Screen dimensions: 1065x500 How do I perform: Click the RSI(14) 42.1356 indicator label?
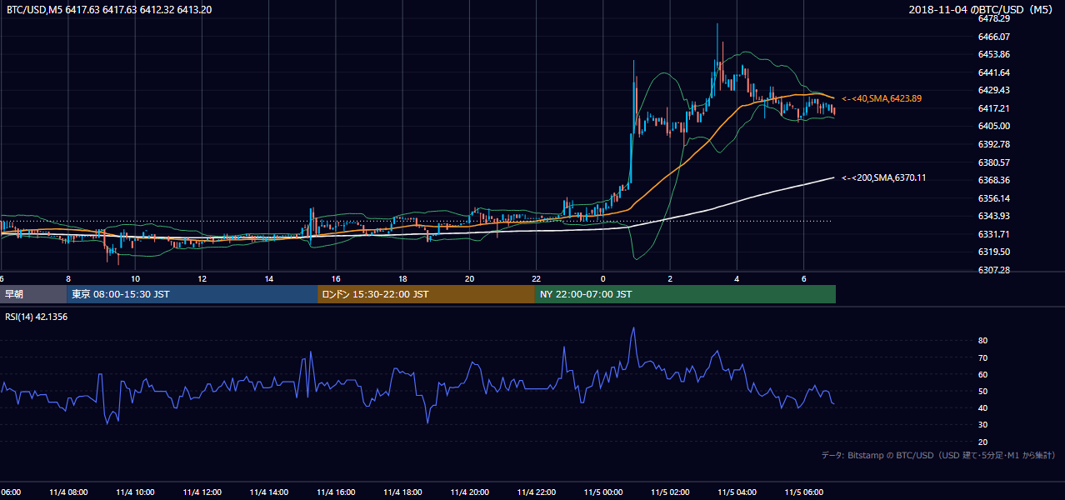pos(37,317)
